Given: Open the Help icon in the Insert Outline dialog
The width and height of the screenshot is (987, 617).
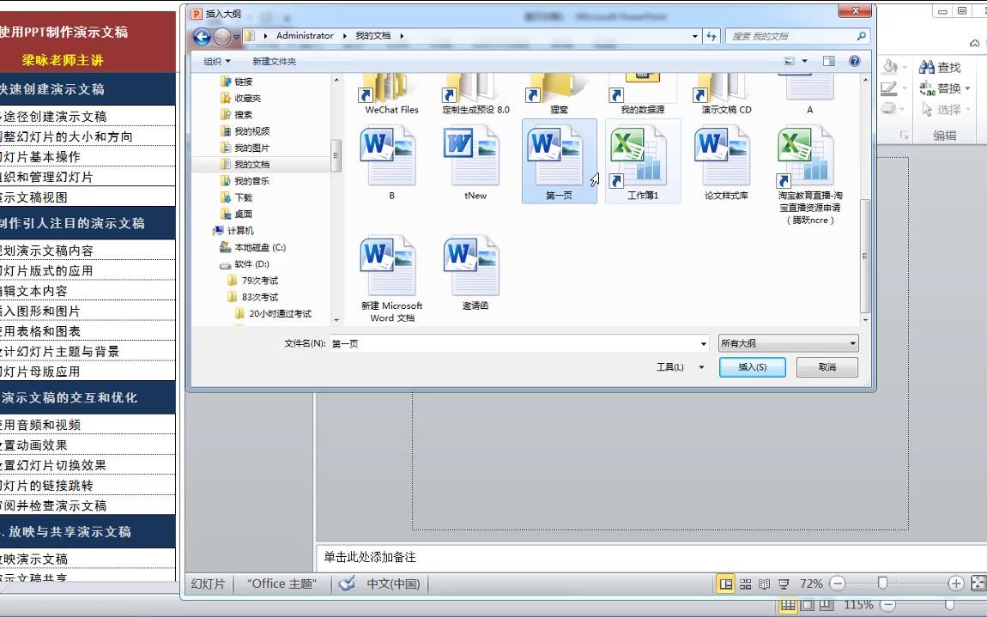Looking at the screenshot, I should pyautogui.click(x=855, y=60).
